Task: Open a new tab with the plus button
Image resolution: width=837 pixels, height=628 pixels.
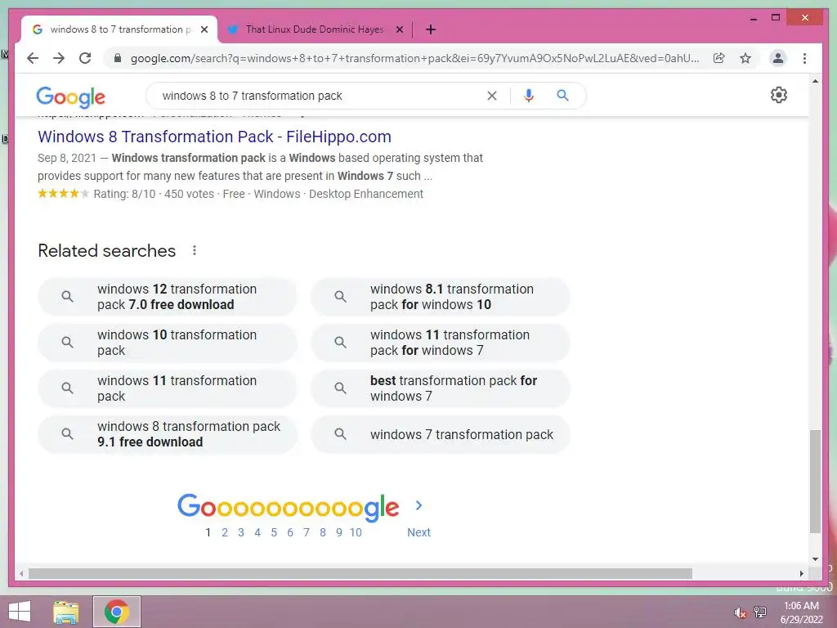Action: [431, 29]
